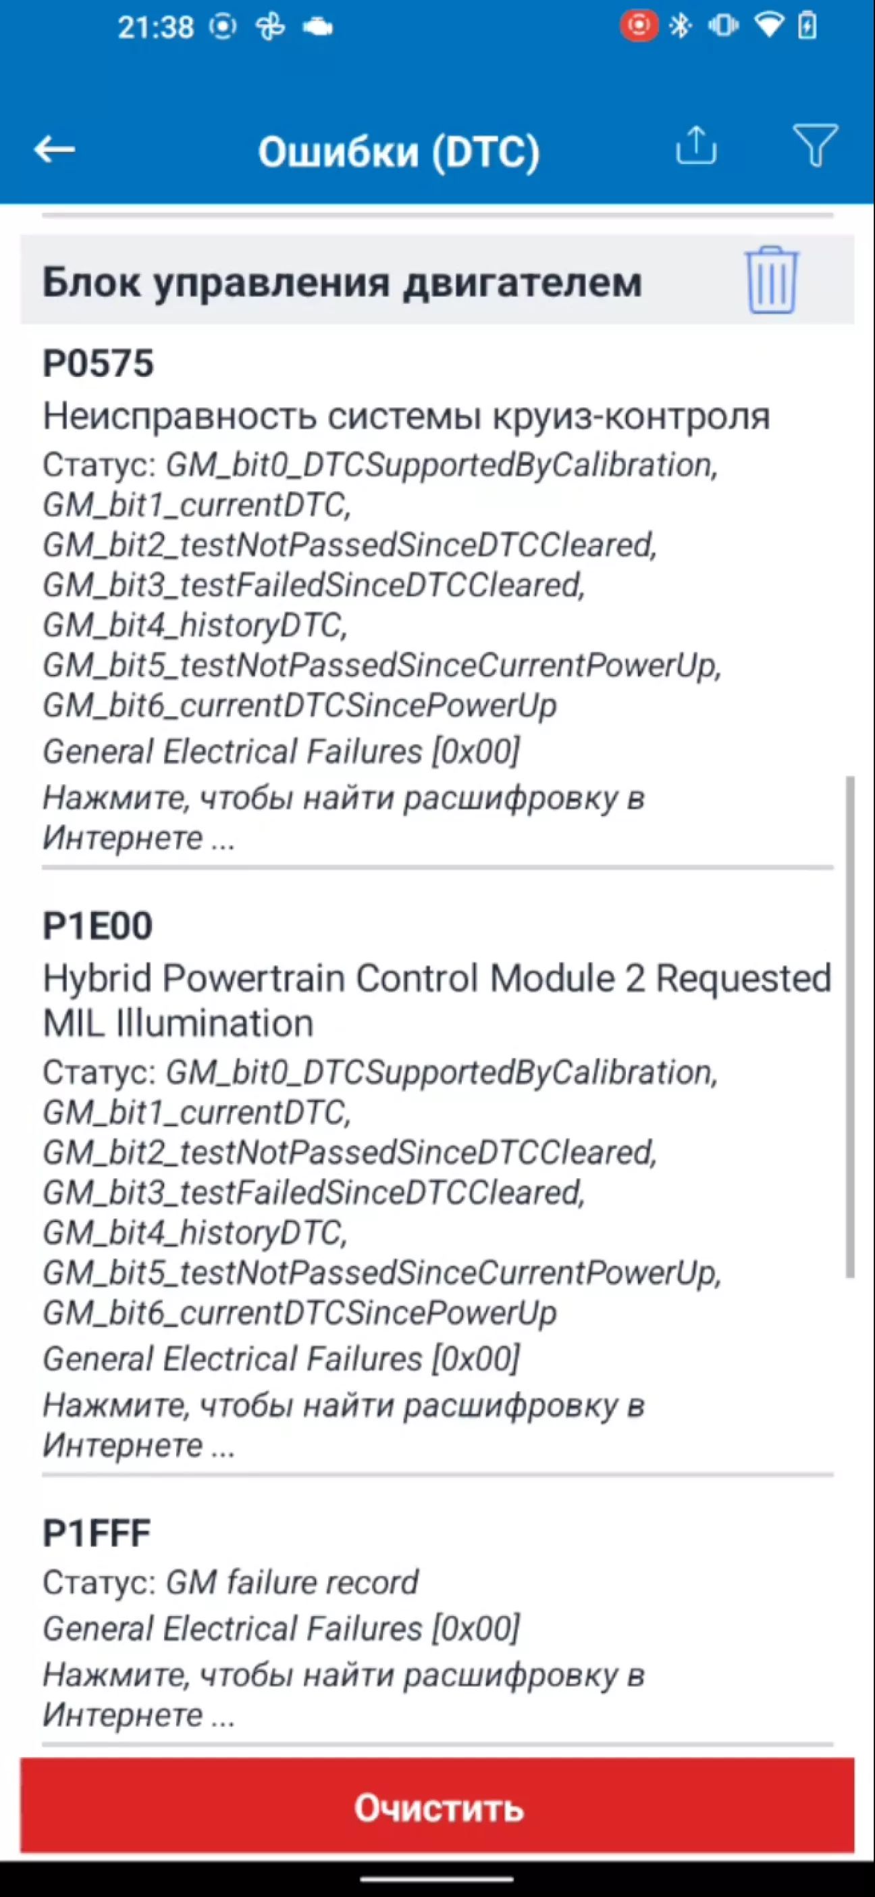Viewport: 875px width, 1897px height.
Task: Tap the Ошибки (DTC) screen title
Action: pyautogui.click(x=398, y=152)
